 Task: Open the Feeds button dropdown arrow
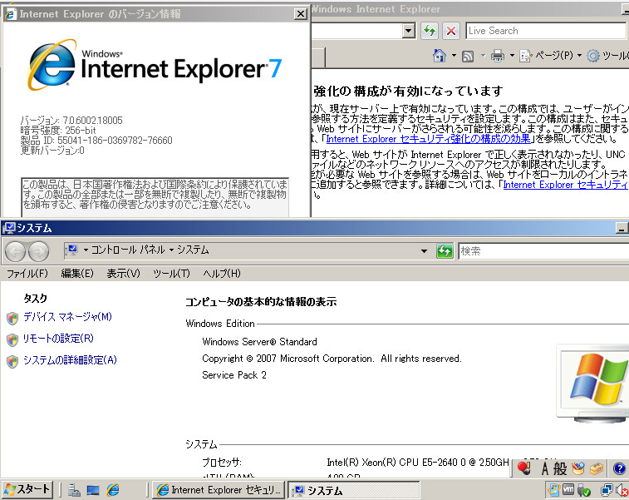click(483, 56)
